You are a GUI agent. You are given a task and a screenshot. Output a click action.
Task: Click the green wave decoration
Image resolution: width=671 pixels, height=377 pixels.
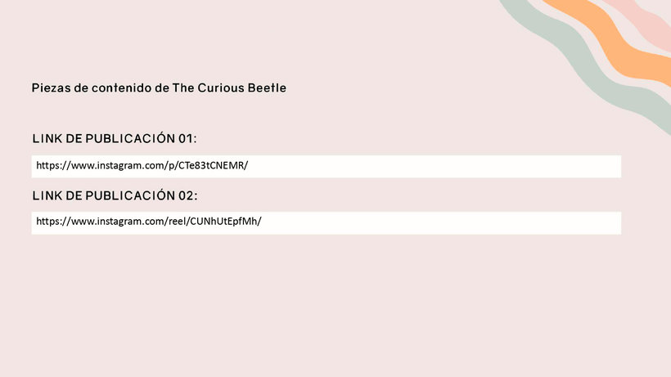pyautogui.click(x=589, y=64)
